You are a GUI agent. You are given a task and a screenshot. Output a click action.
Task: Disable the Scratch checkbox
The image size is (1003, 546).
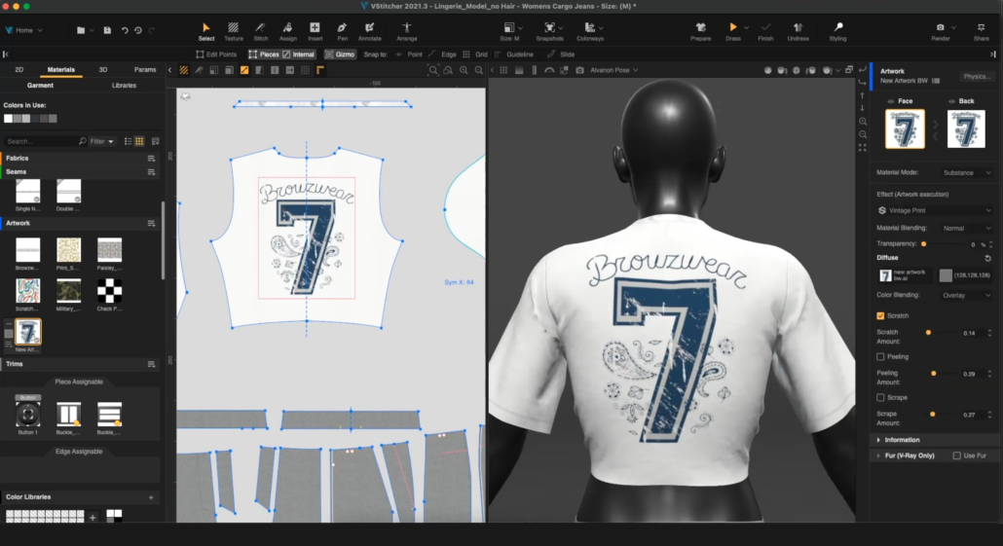pyautogui.click(x=881, y=315)
